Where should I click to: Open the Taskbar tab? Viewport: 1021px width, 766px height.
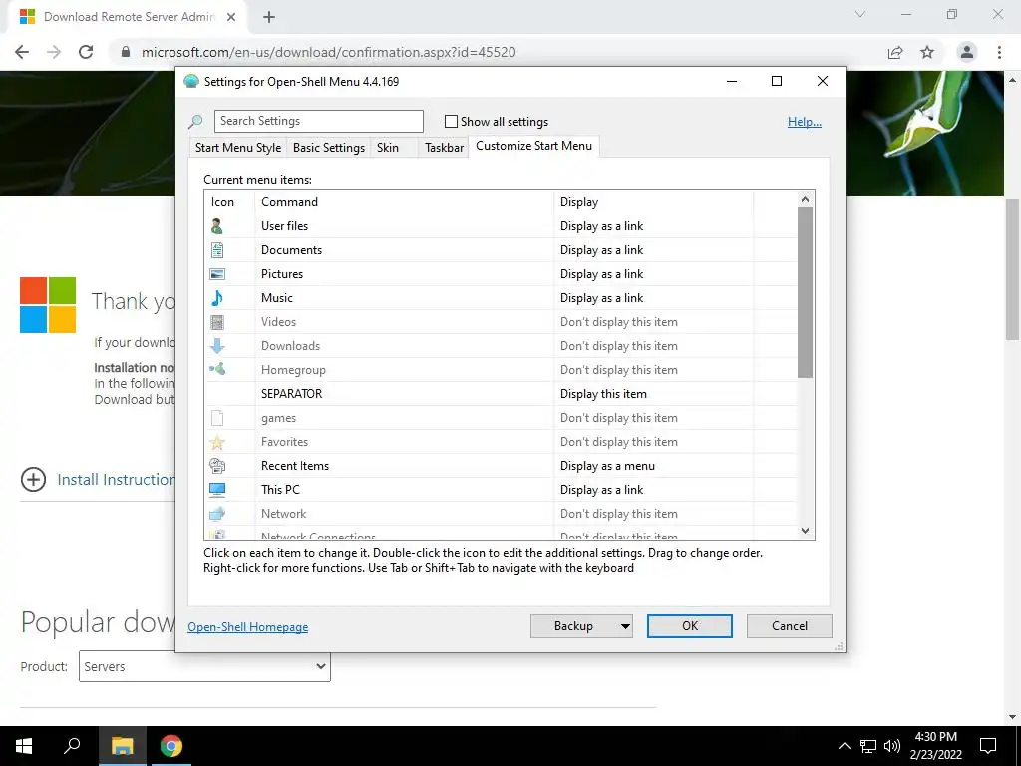point(444,148)
